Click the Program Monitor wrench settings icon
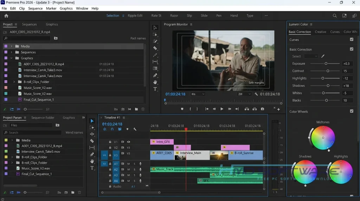Screen dimensions: 360x201 [256, 94]
